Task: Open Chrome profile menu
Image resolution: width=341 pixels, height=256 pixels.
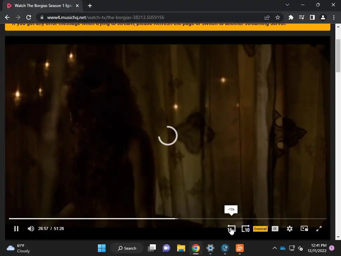Action: pyautogui.click(x=323, y=17)
